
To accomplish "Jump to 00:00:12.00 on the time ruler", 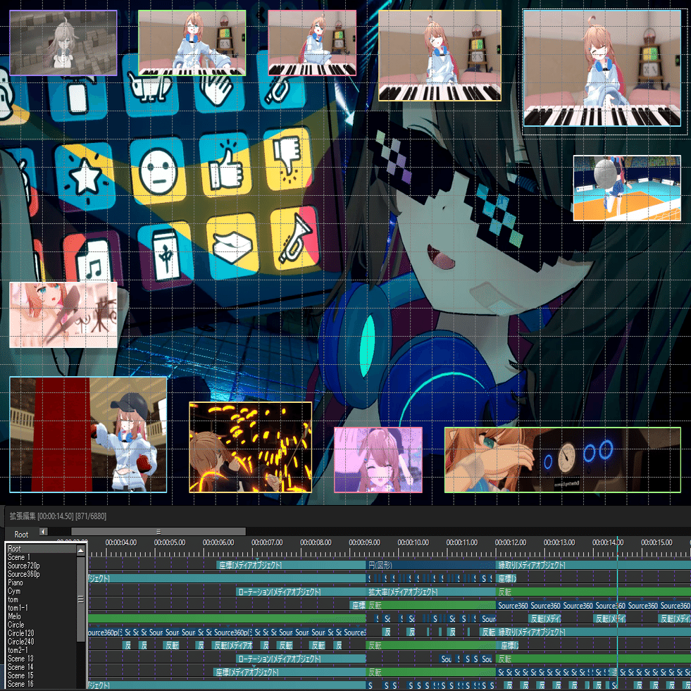I will click(x=510, y=542).
